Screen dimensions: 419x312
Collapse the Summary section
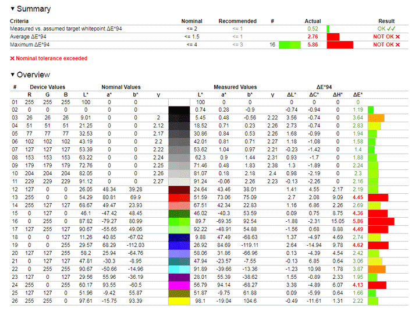point(12,9)
